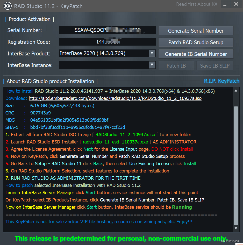
Task: Click the scrollbar up arrow
Action: click(x=236, y=91)
